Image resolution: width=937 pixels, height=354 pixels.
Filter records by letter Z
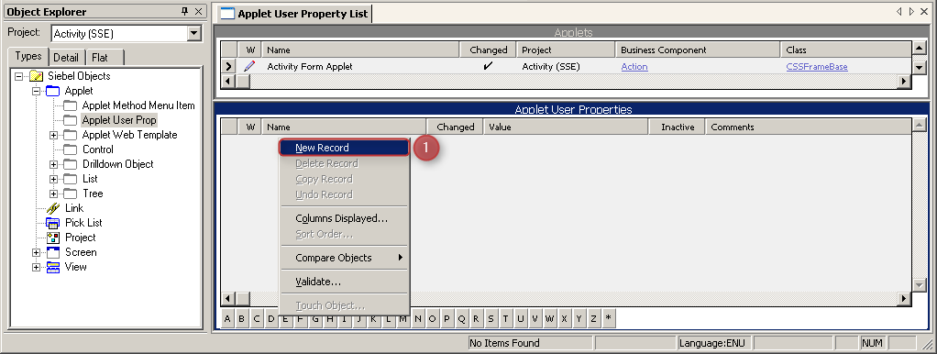coord(593,319)
